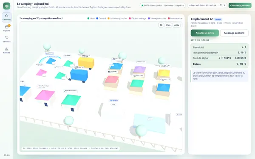Switch the map to 3D view

161,25
